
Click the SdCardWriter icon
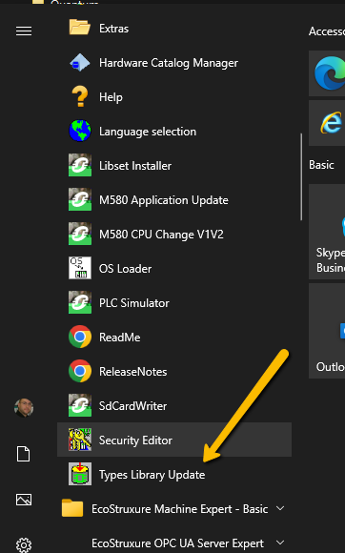80,405
